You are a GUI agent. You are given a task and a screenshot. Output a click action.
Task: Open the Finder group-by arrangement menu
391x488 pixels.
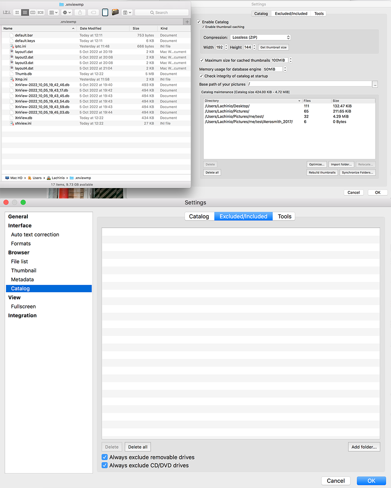(53, 13)
